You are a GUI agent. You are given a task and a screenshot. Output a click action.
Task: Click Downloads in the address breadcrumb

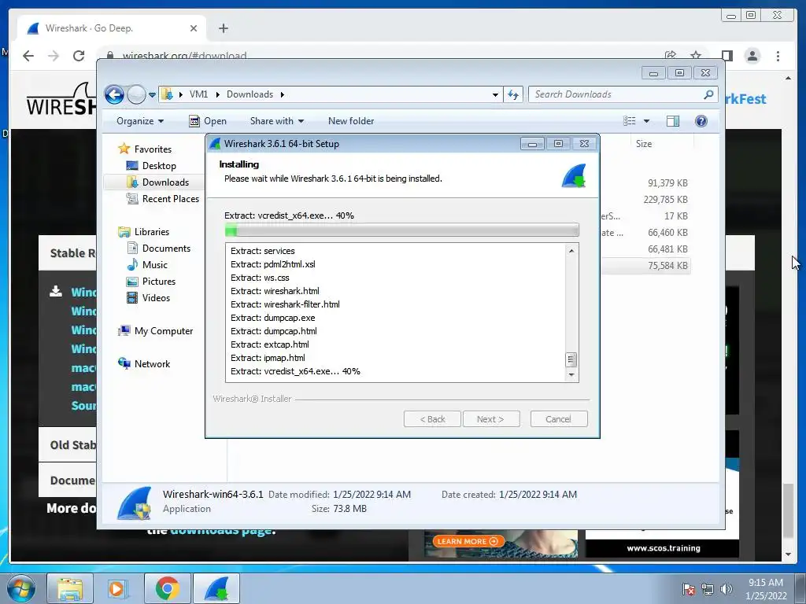click(250, 94)
